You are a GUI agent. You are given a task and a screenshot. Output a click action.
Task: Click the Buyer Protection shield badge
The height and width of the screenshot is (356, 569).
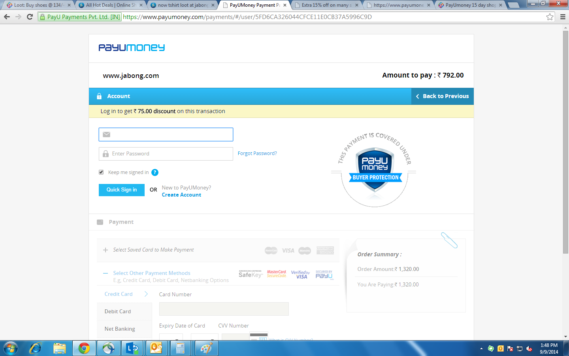point(374,170)
